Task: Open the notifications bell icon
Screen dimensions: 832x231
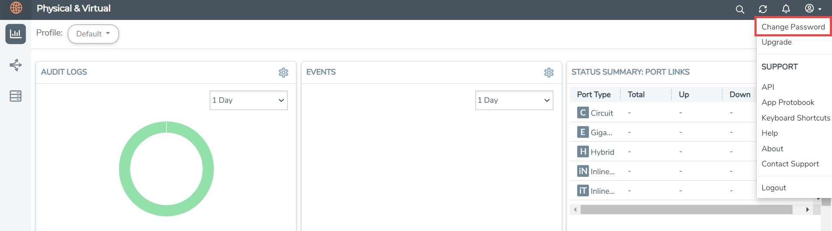Action: 786,9
